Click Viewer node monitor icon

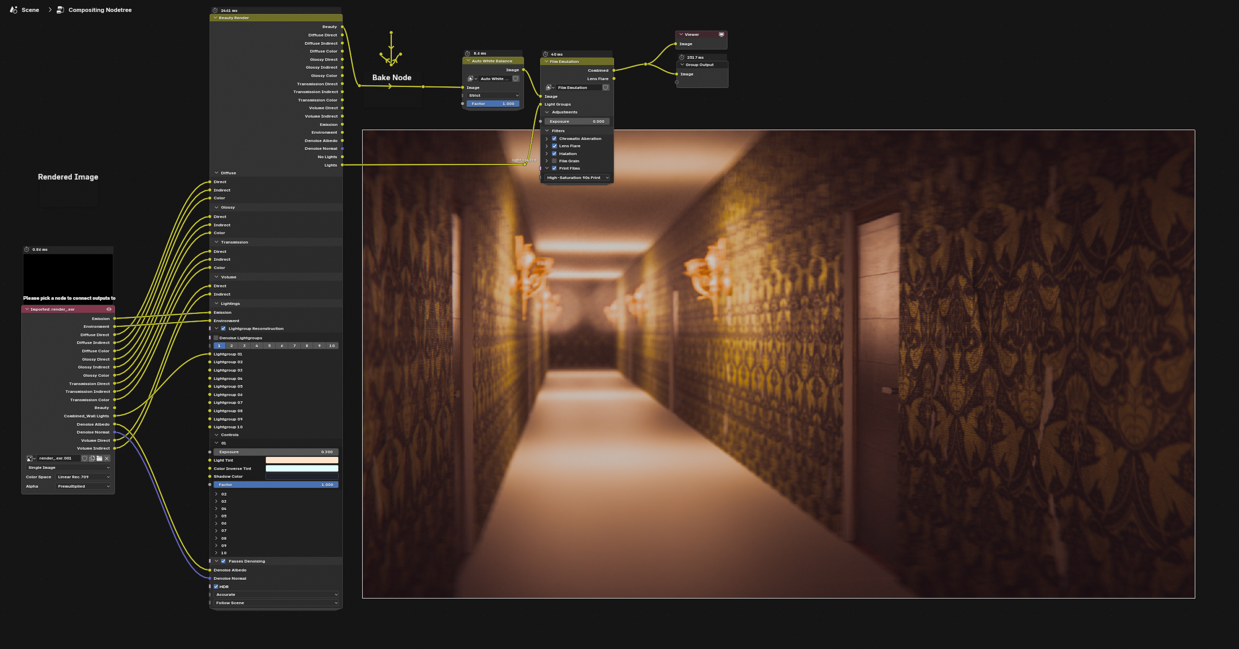click(x=721, y=34)
